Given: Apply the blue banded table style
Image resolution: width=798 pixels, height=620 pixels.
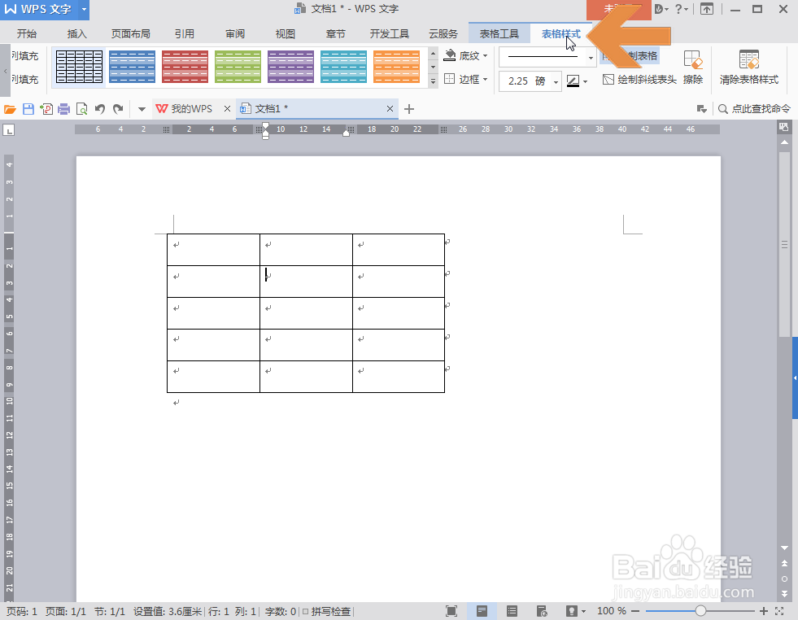Looking at the screenshot, I should [132, 67].
